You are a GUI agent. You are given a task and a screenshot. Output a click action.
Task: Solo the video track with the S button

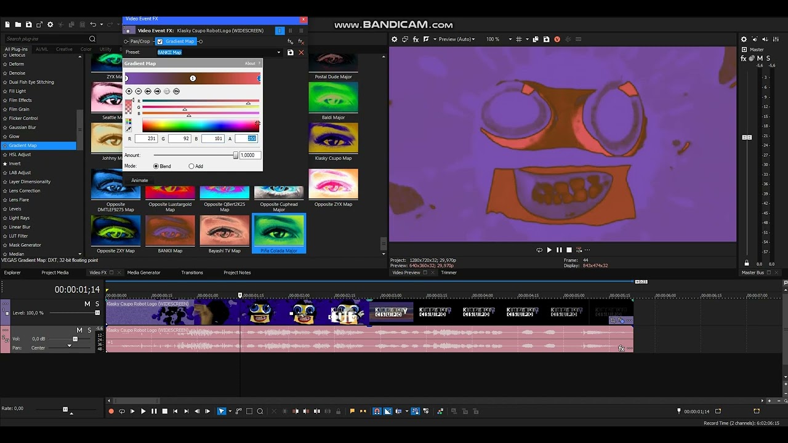[x=97, y=304]
